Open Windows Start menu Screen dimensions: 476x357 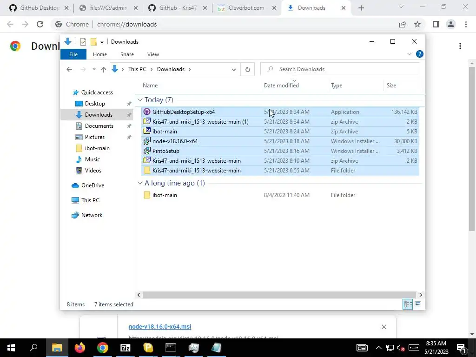[11, 348]
